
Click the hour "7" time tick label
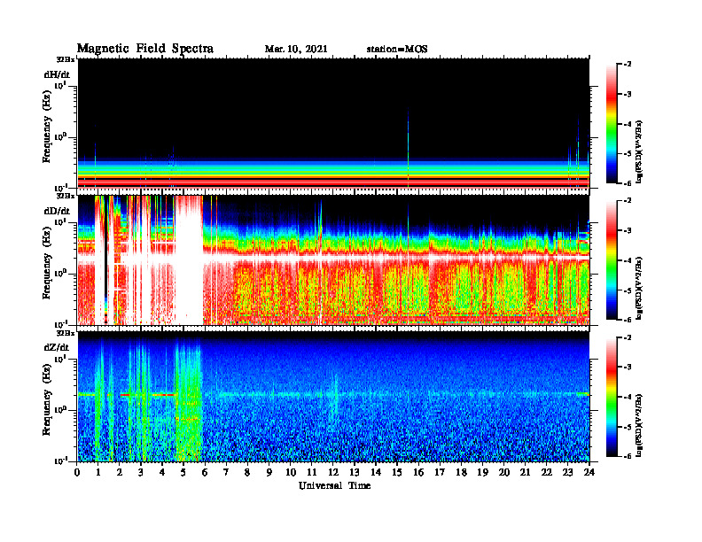[x=226, y=472]
